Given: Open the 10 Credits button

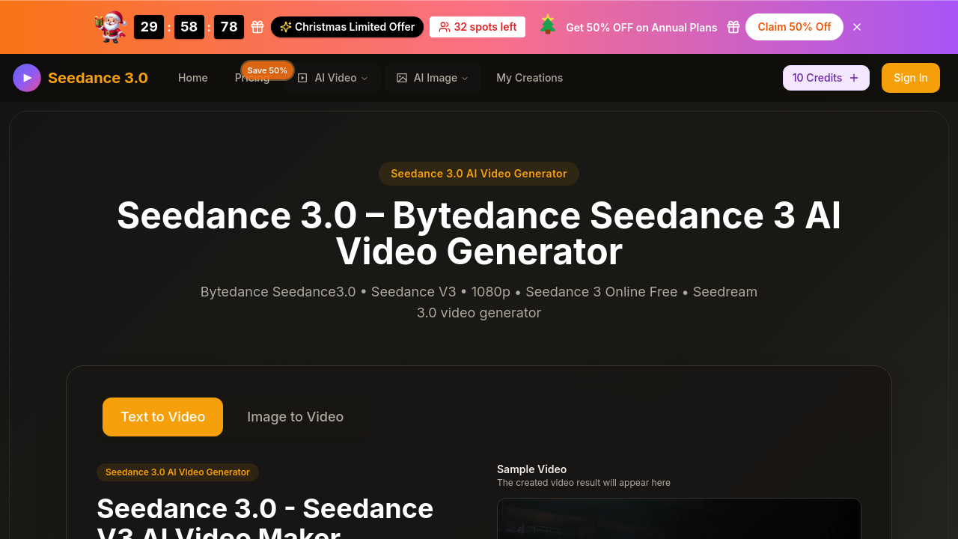Looking at the screenshot, I should pyautogui.click(x=826, y=78).
